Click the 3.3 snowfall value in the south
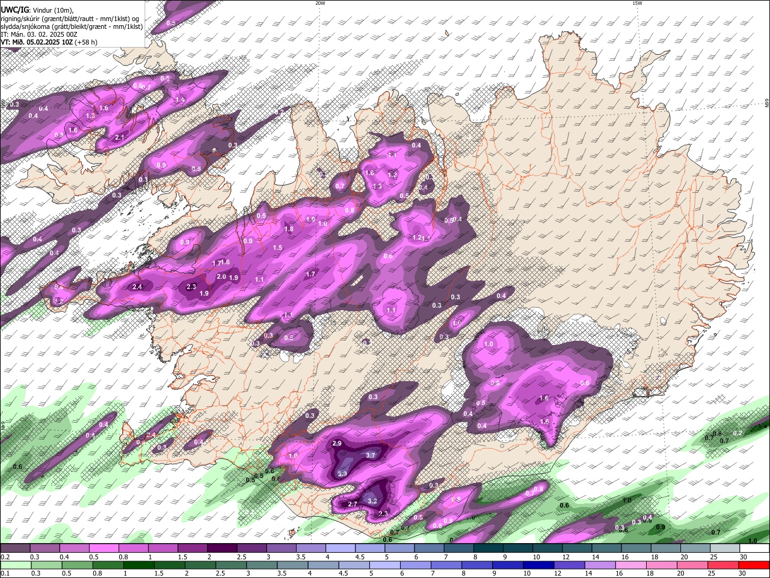The width and height of the screenshot is (770, 578). coord(342,474)
